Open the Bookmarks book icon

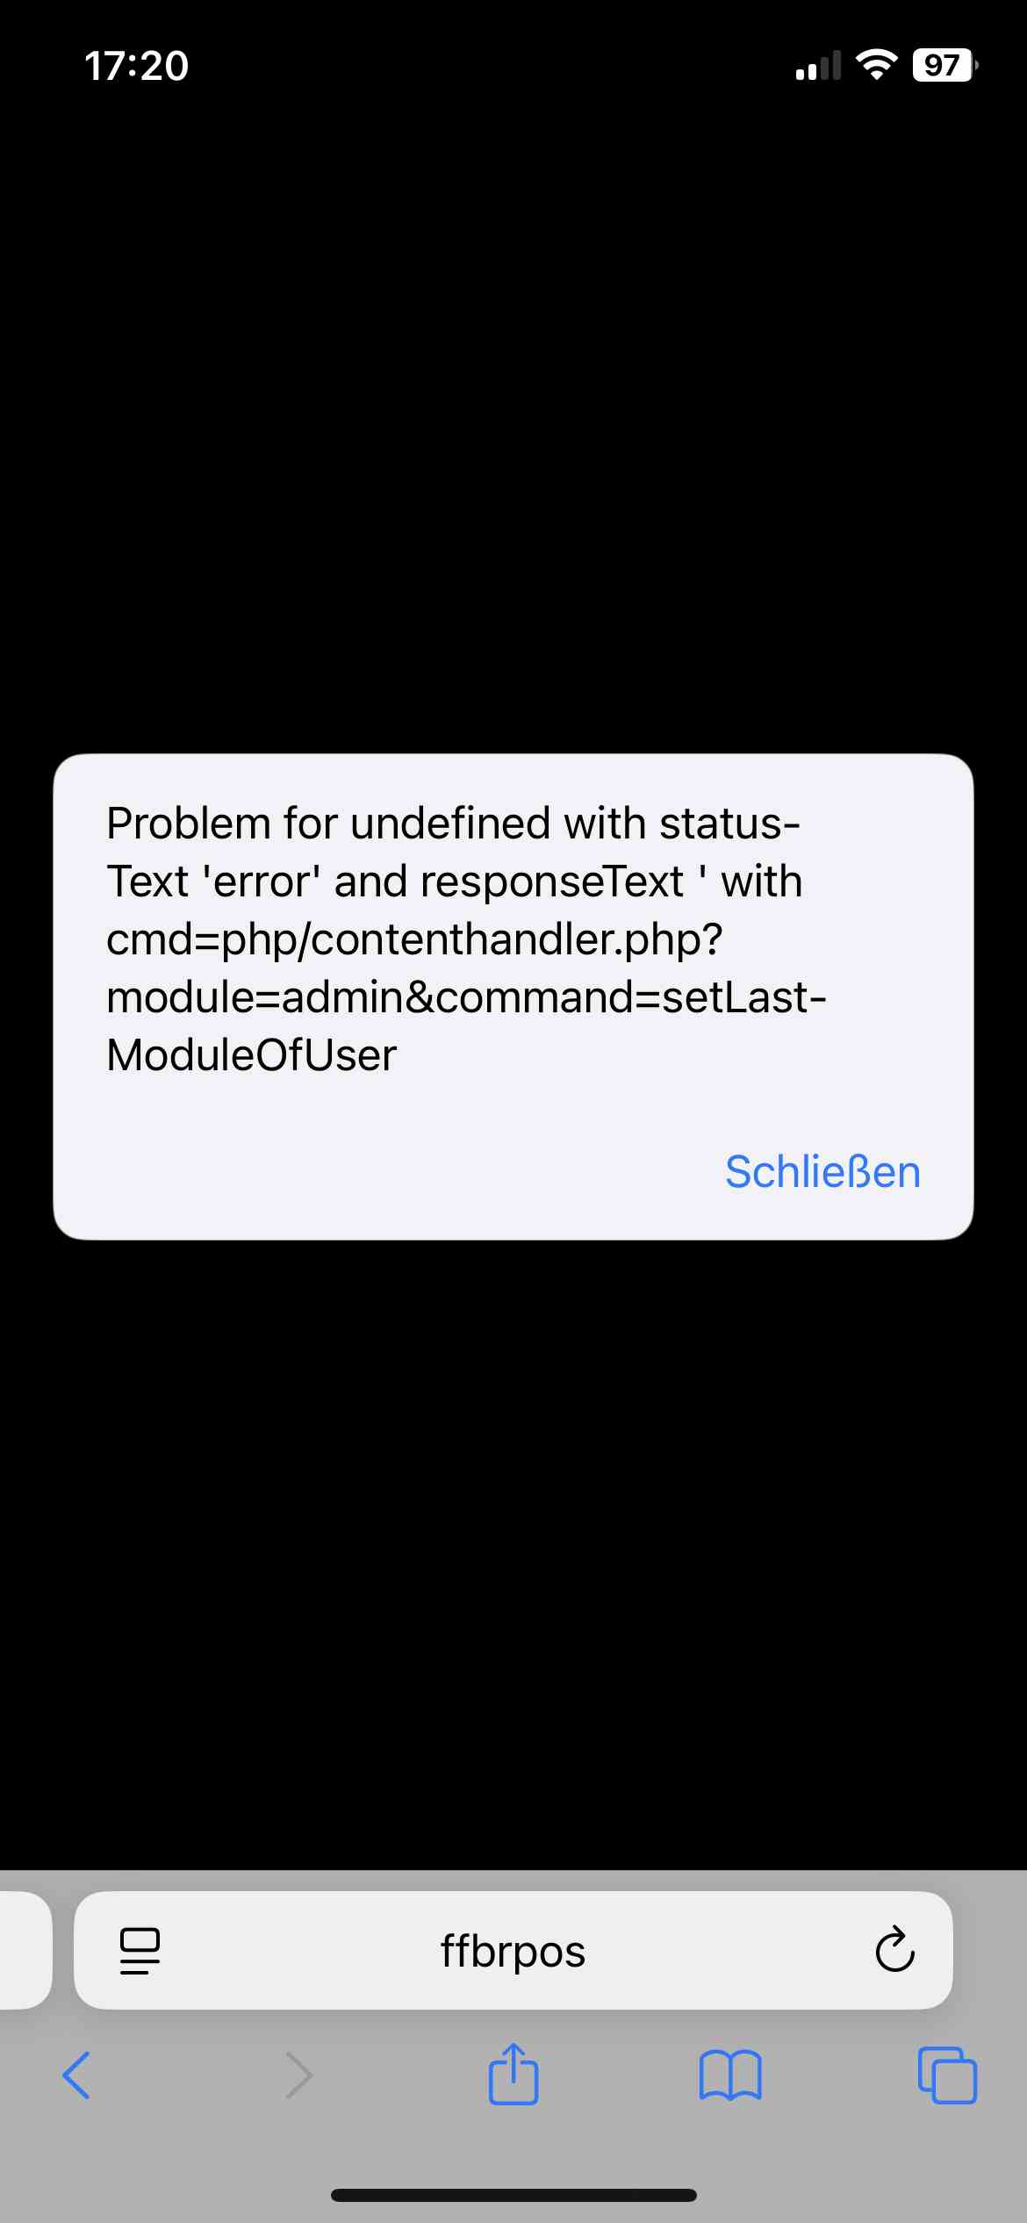coord(730,2076)
